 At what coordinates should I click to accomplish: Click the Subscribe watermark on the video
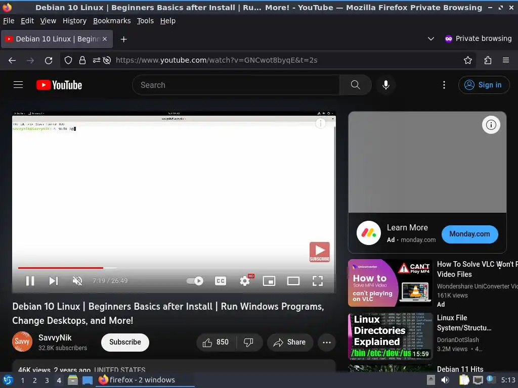point(320,252)
